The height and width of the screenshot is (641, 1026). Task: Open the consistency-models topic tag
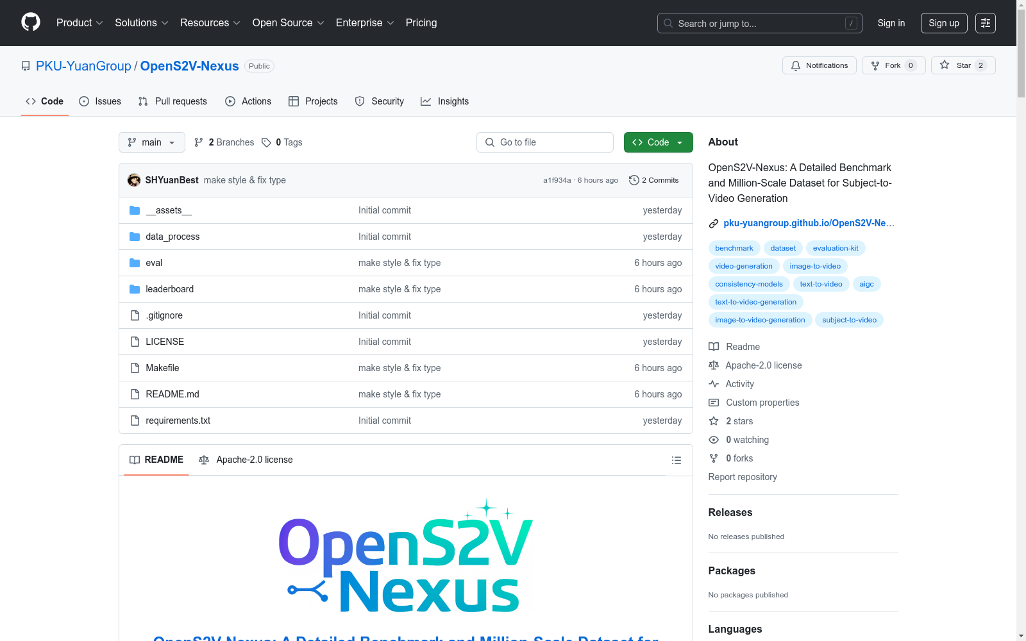pos(749,284)
